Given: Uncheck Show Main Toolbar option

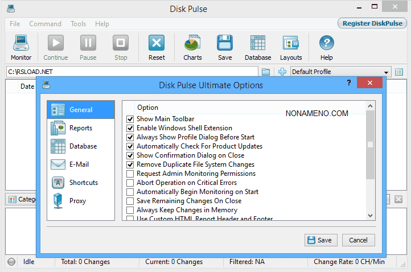Looking at the screenshot, I should pos(130,119).
